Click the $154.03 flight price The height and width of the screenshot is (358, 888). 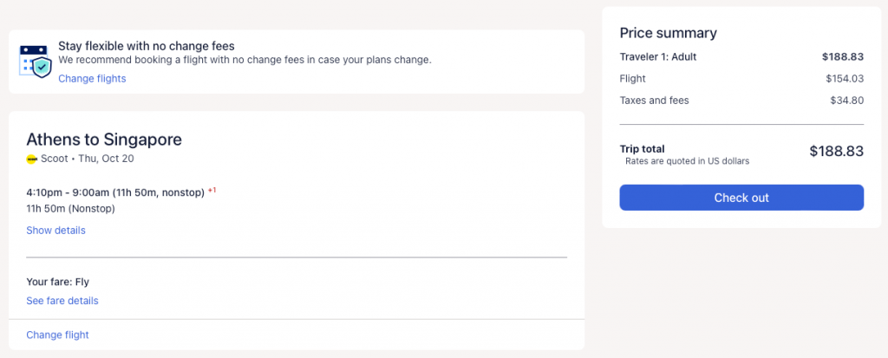click(845, 79)
